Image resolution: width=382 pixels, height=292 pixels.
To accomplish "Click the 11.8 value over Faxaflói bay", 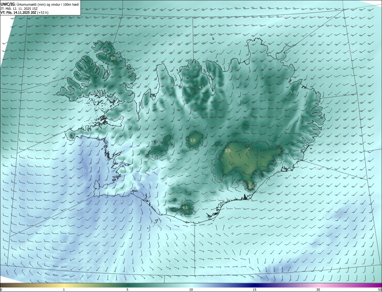I will point(86,170).
